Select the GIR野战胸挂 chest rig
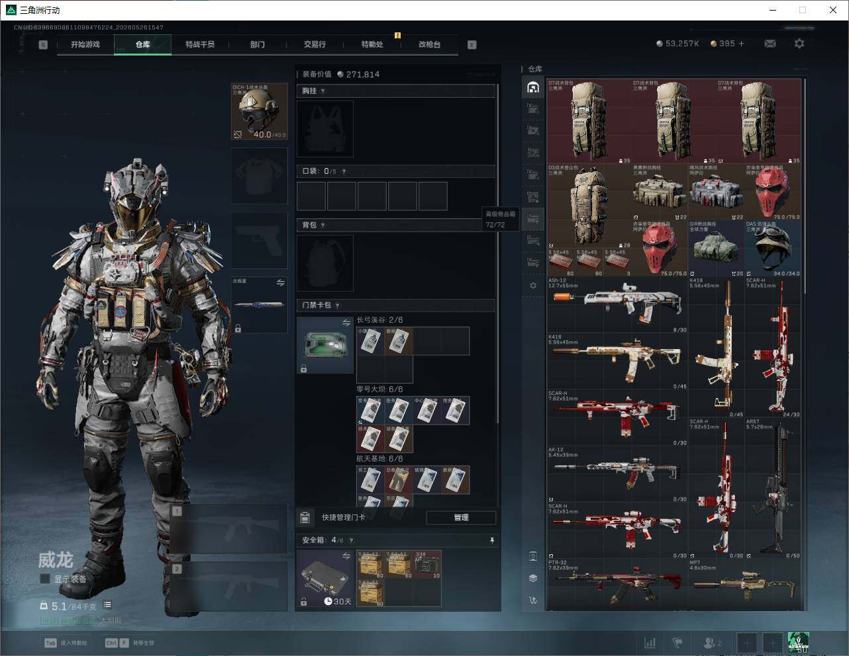The width and height of the screenshot is (849, 656). pos(717,249)
